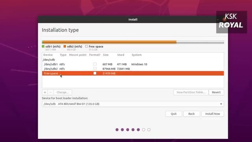The image size is (252, 142).
Task: Select the /dev/sdb2 ntfs row
Action: point(133,69)
